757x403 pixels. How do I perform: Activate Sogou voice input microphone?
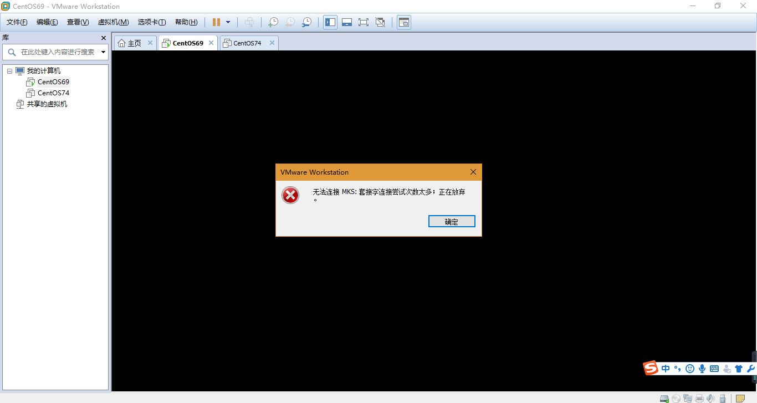702,369
